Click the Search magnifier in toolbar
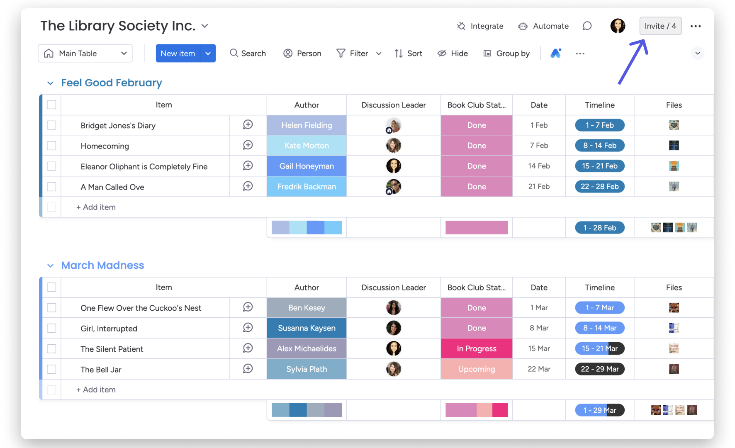Image resolution: width=735 pixels, height=448 pixels. coord(234,53)
